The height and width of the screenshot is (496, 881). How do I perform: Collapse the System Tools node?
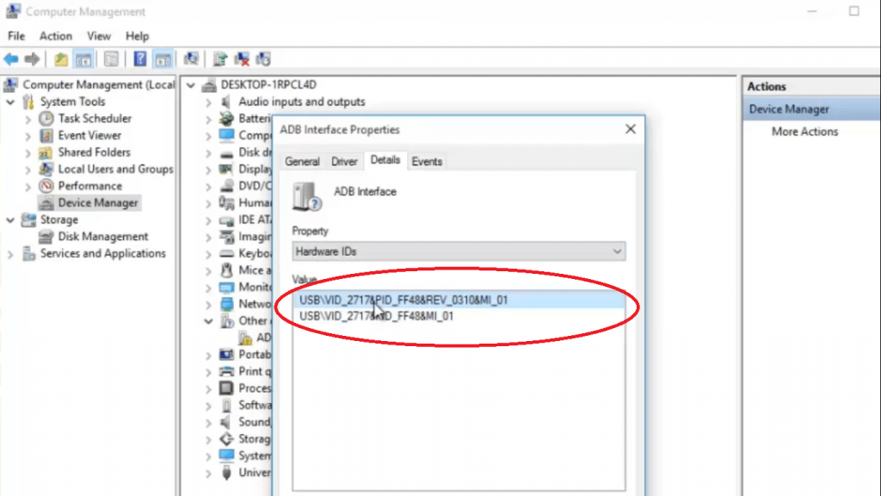pyautogui.click(x=10, y=102)
